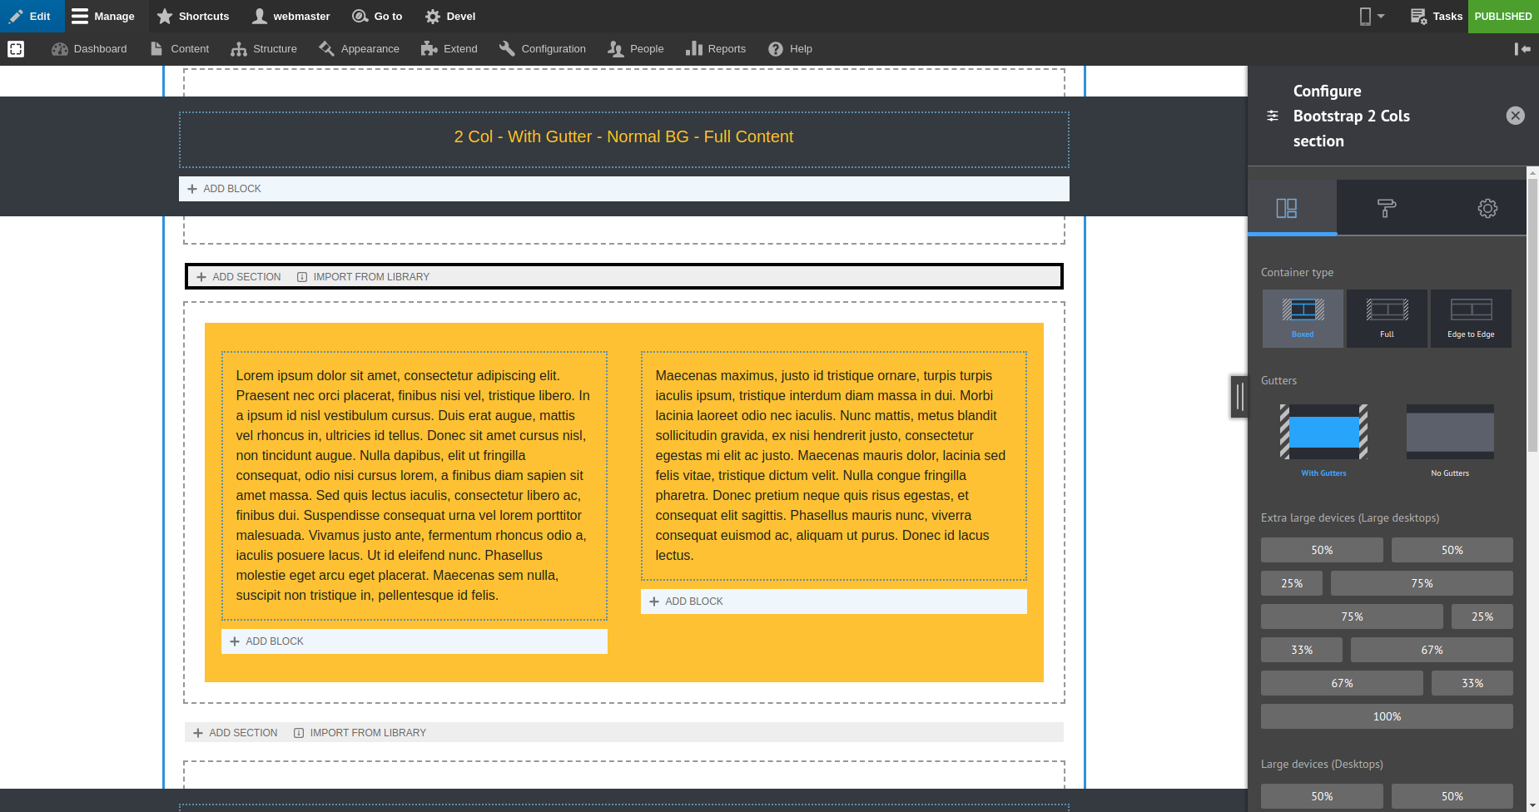Toggle the vertical toolbar orientation icon

(x=1522, y=48)
